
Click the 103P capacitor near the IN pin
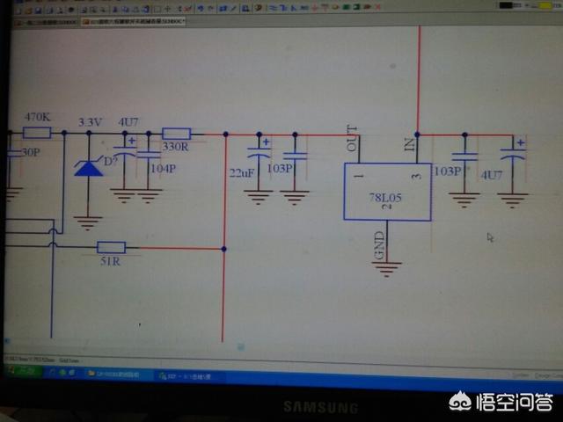pos(464,158)
